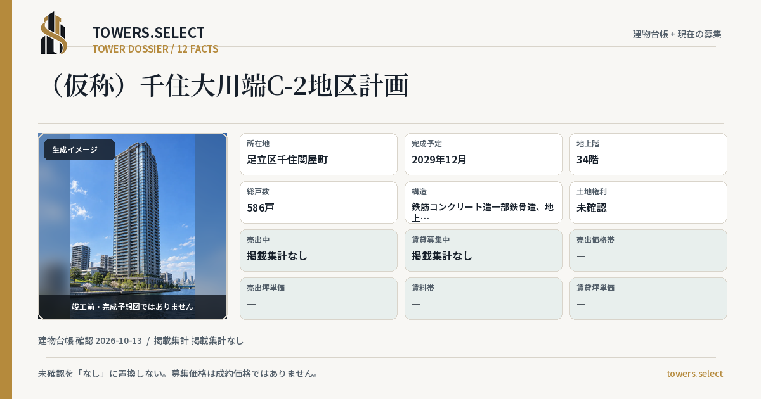Click the 売出価格帯 card
This screenshot has width=761, height=399.
coord(648,250)
